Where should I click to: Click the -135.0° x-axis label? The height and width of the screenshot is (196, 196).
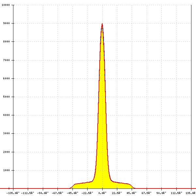[13, 193]
